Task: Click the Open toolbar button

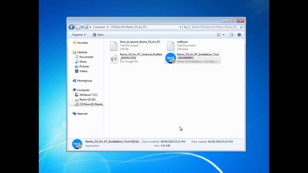Action: 98,35
